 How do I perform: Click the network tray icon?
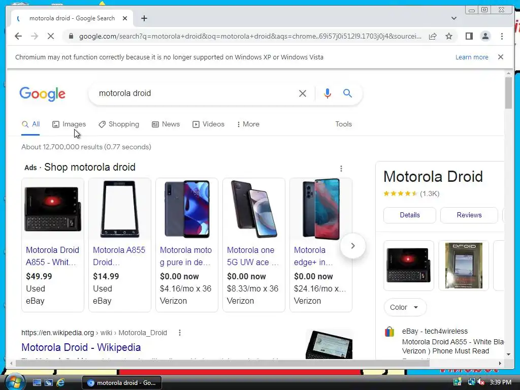pos(471,382)
